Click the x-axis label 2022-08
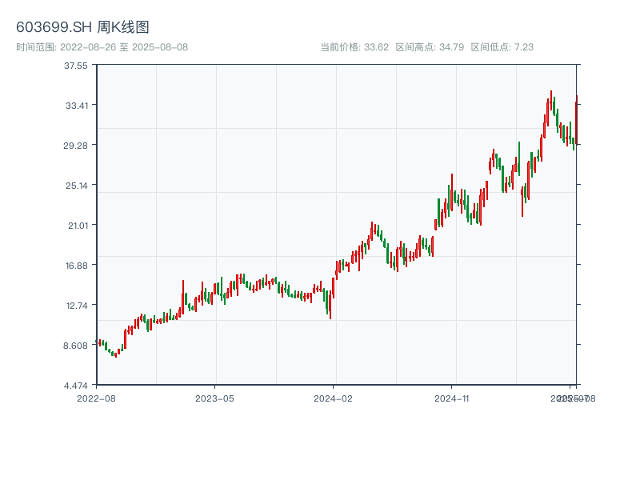Image resolution: width=640 pixels, height=480 pixels. click(96, 398)
